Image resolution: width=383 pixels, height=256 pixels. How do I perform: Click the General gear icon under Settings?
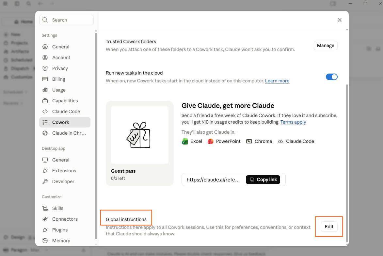(x=45, y=47)
